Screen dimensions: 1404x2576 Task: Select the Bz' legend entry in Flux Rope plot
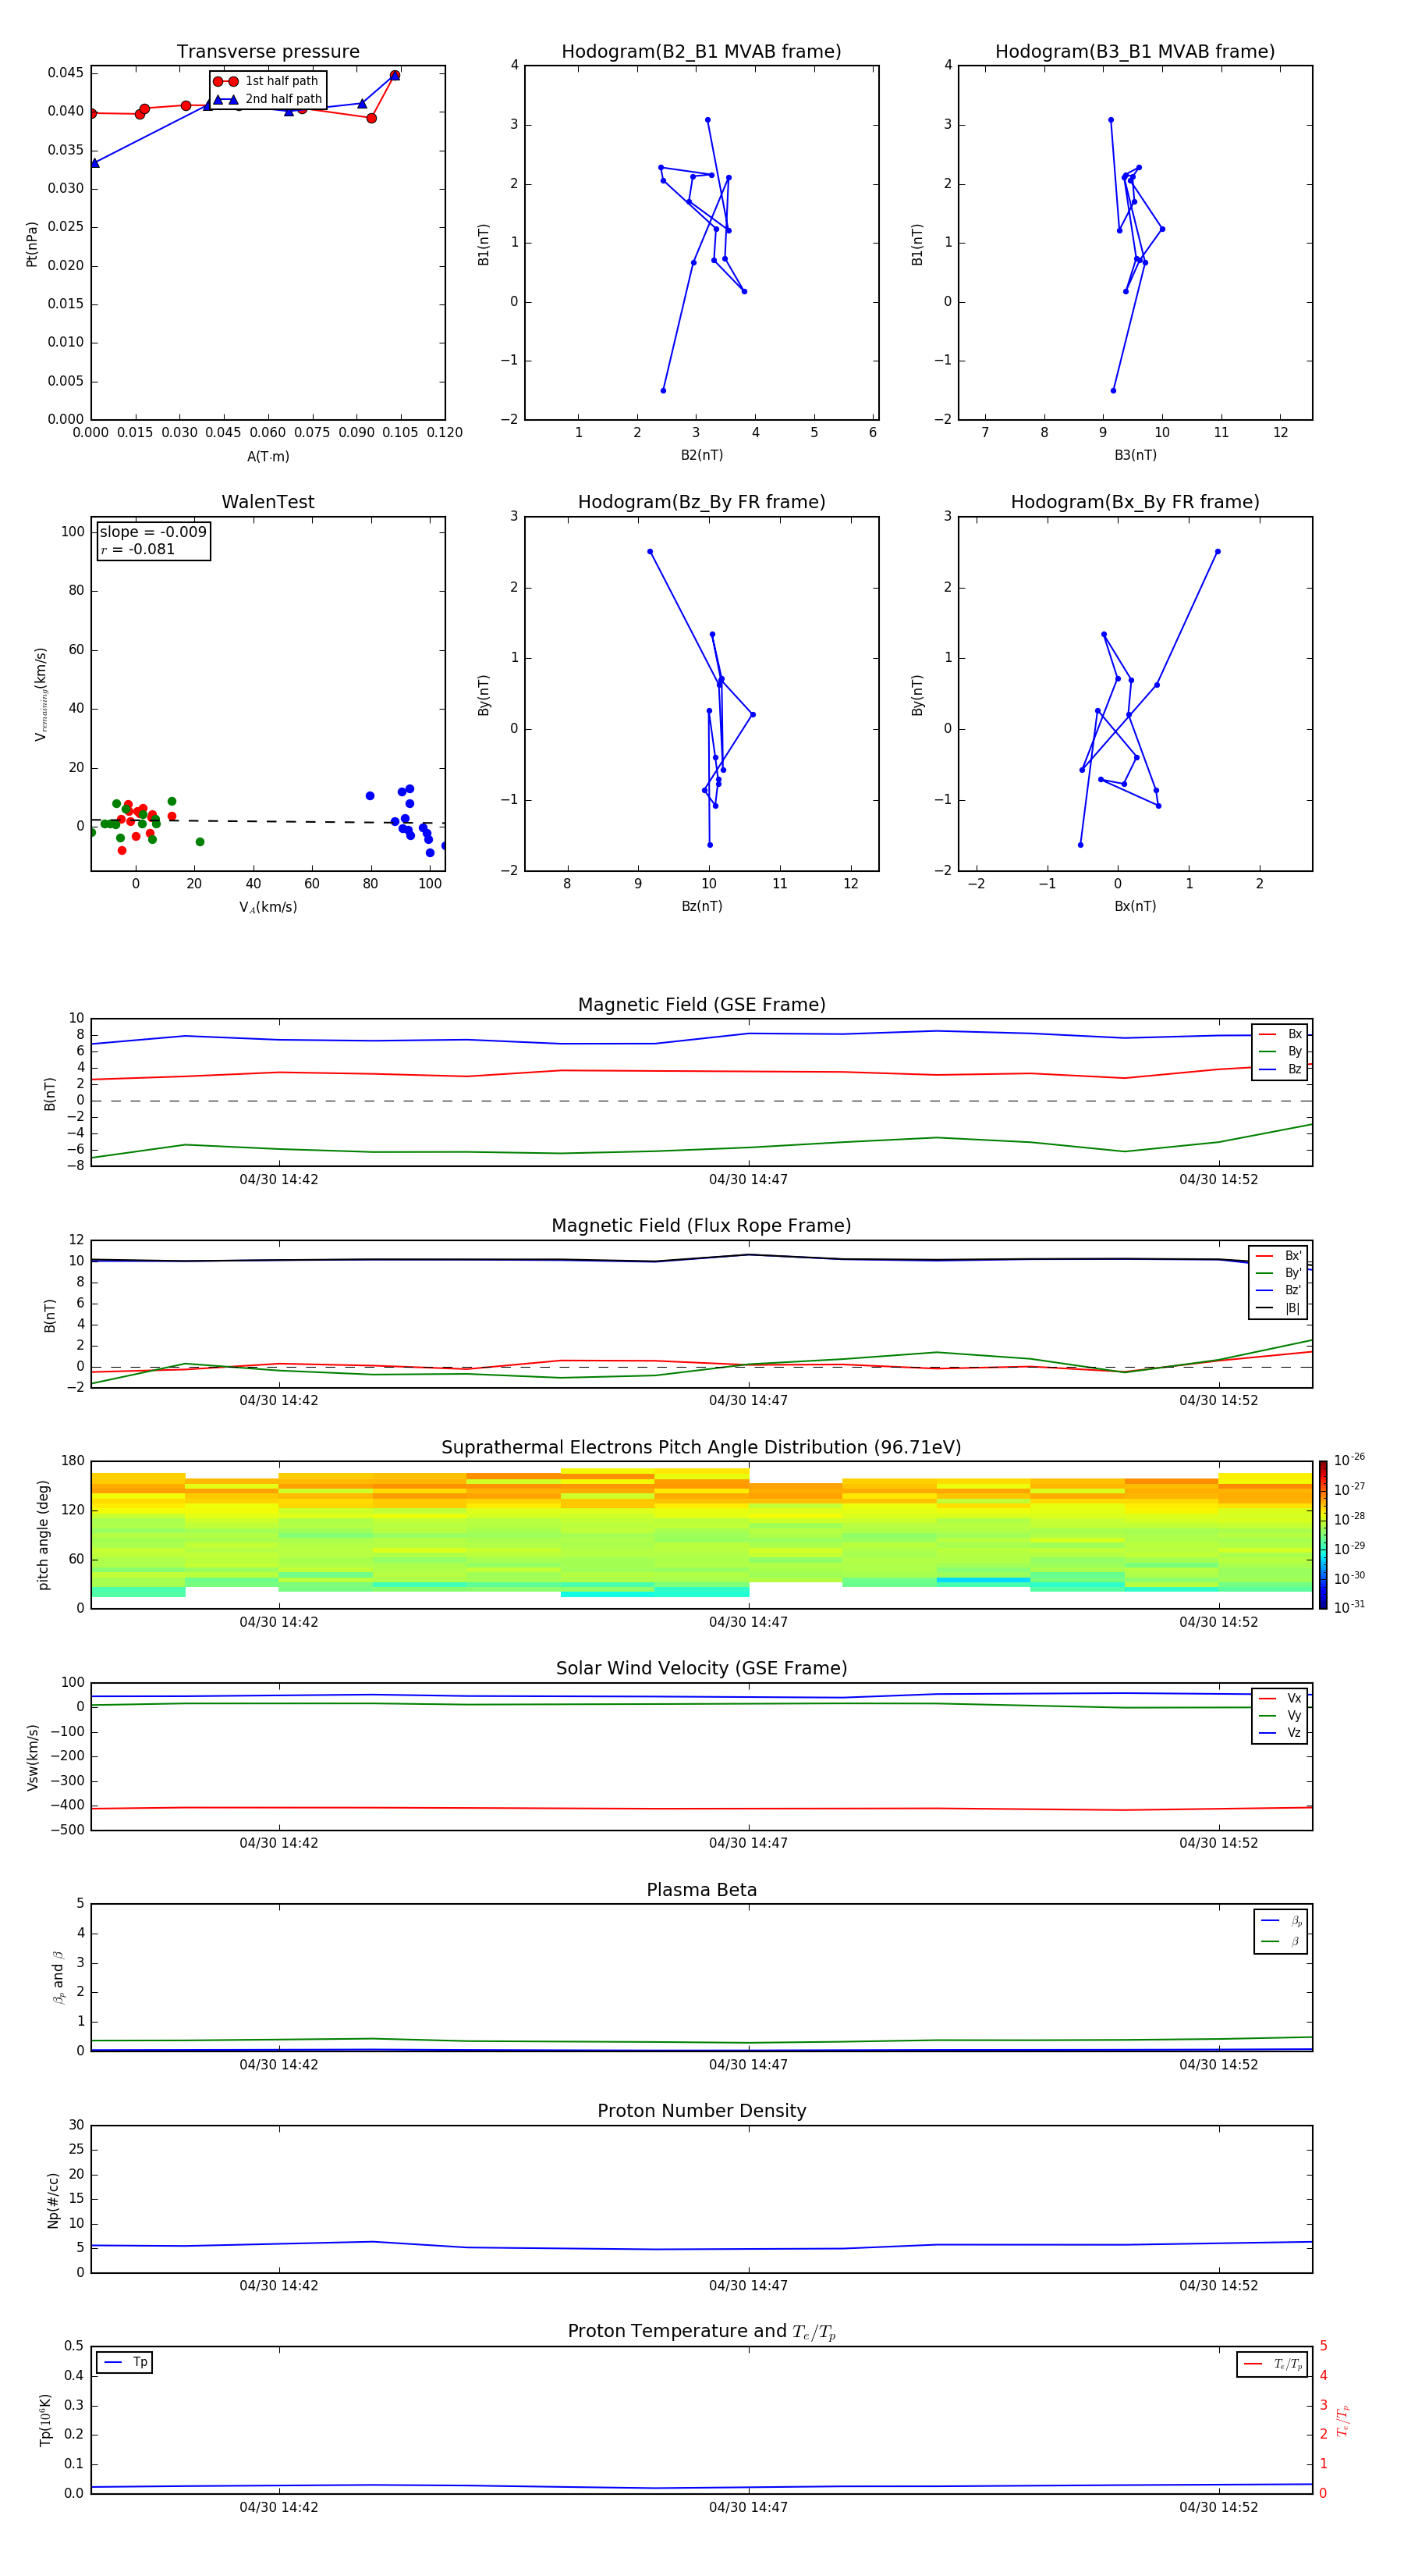(1279, 1290)
